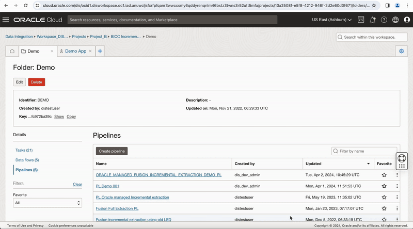Close the Demo App tab
The width and height of the screenshot is (413, 229).
(x=90, y=51)
